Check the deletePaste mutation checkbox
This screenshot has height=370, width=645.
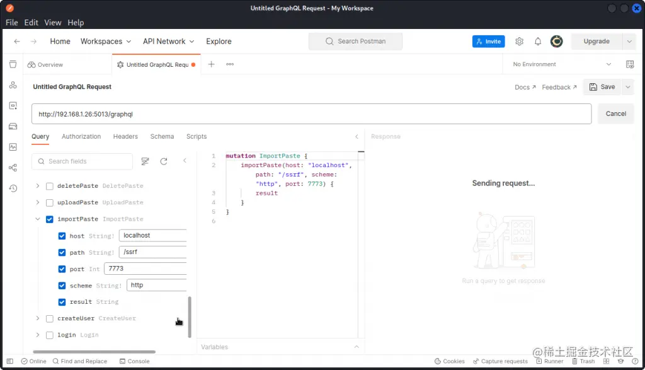point(49,186)
